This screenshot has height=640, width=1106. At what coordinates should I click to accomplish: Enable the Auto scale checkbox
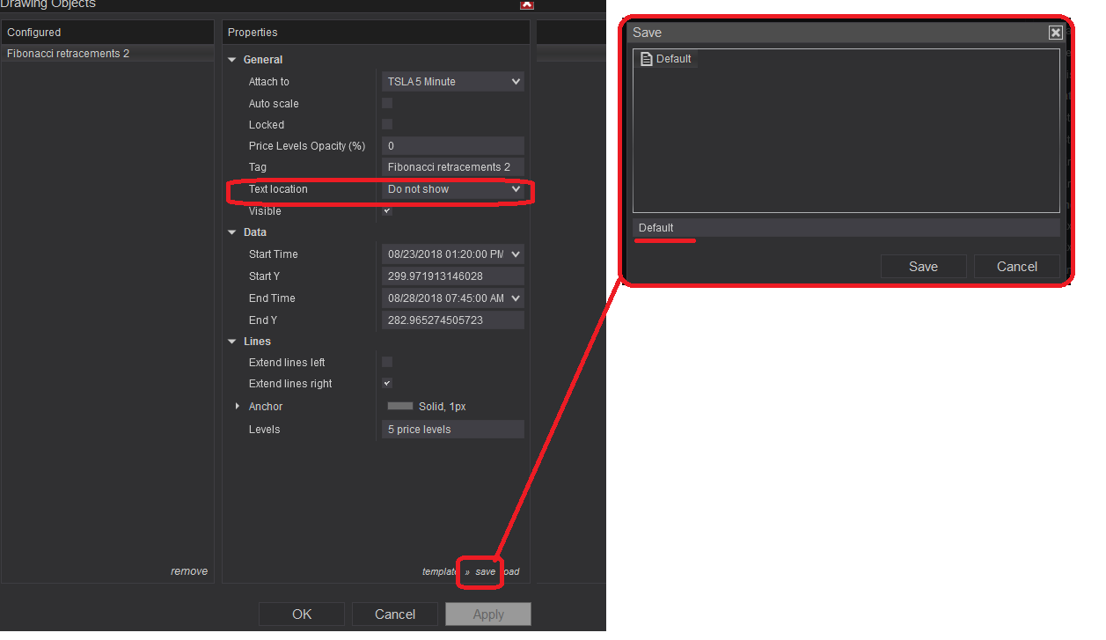point(387,103)
